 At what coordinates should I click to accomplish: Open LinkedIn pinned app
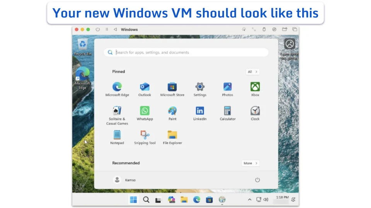(200, 113)
